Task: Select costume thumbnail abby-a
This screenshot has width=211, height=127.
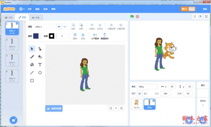Action: pyautogui.click(x=12, y=28)
